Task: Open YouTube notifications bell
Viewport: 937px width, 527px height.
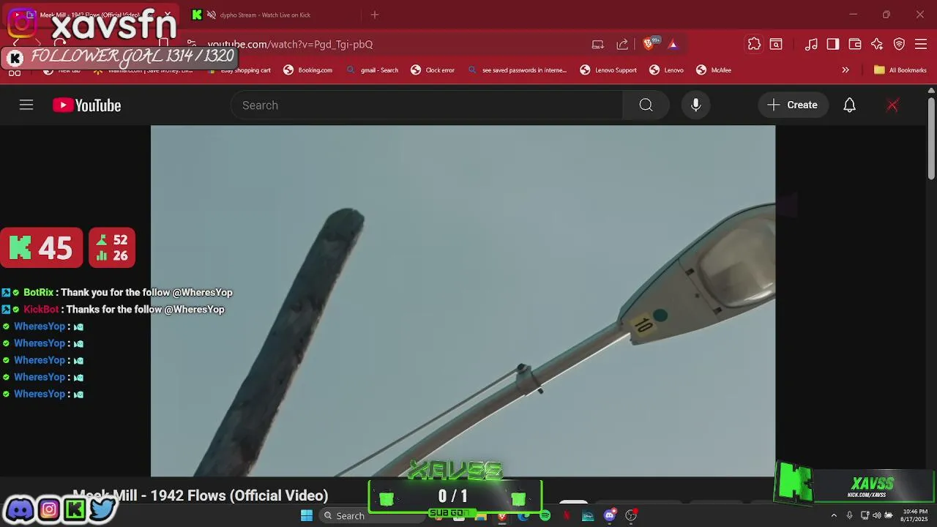Action: tap(849, 105)
